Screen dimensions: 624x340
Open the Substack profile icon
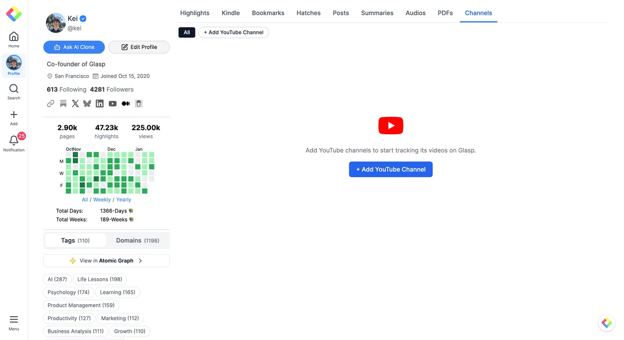[x=63, y=103]
